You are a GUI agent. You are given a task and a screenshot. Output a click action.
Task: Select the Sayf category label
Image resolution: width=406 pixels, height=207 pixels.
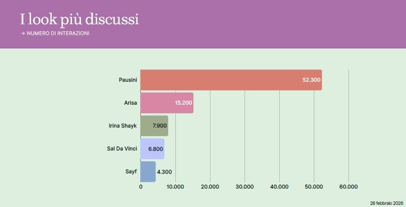pos(131,172)
